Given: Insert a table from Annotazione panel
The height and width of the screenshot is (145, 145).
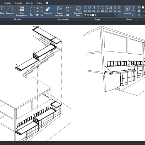Looking at the screenshot, I should 67,15.
